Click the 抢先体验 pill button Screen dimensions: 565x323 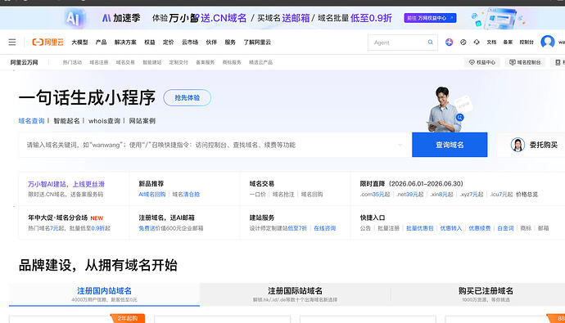coord(187,97)
